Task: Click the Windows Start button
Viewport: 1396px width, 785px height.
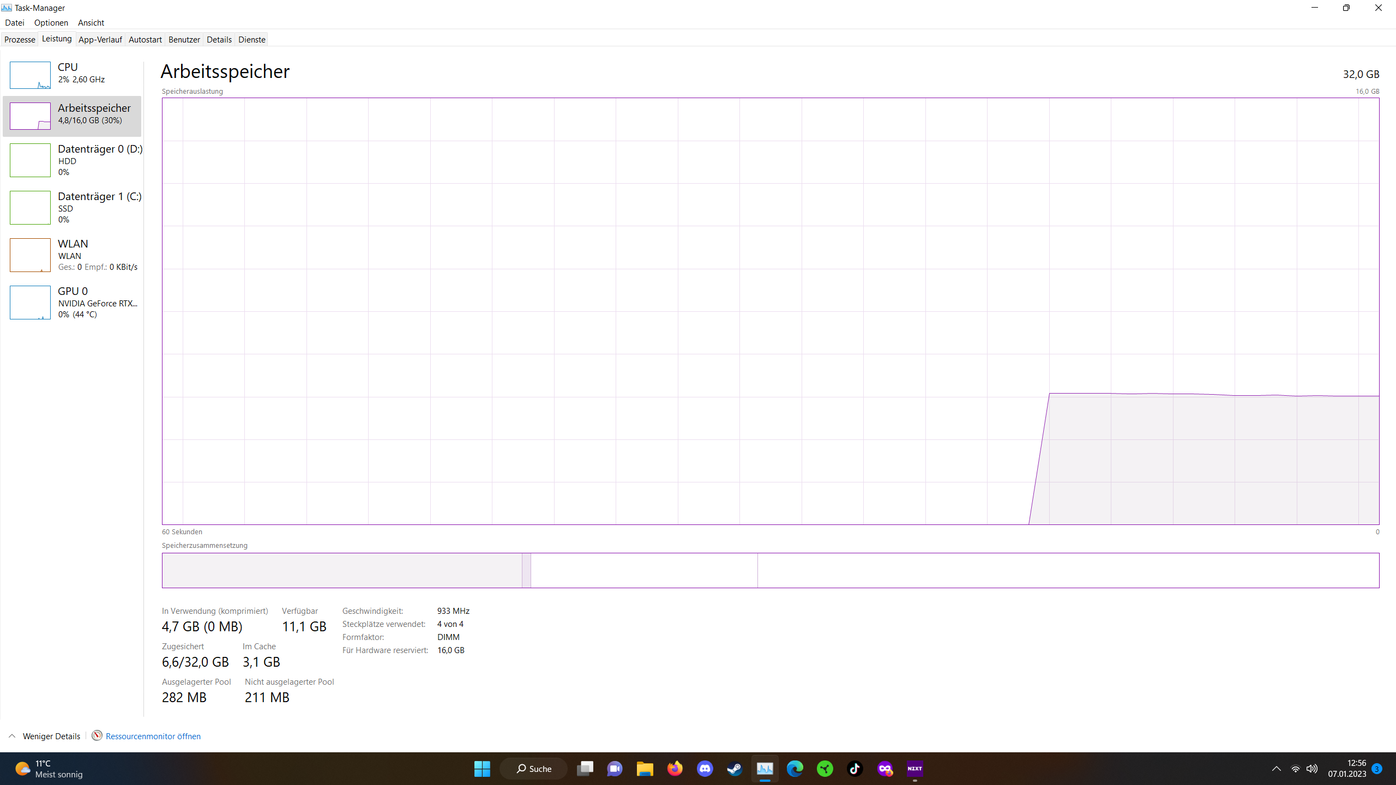Action: tap(482, 769)
